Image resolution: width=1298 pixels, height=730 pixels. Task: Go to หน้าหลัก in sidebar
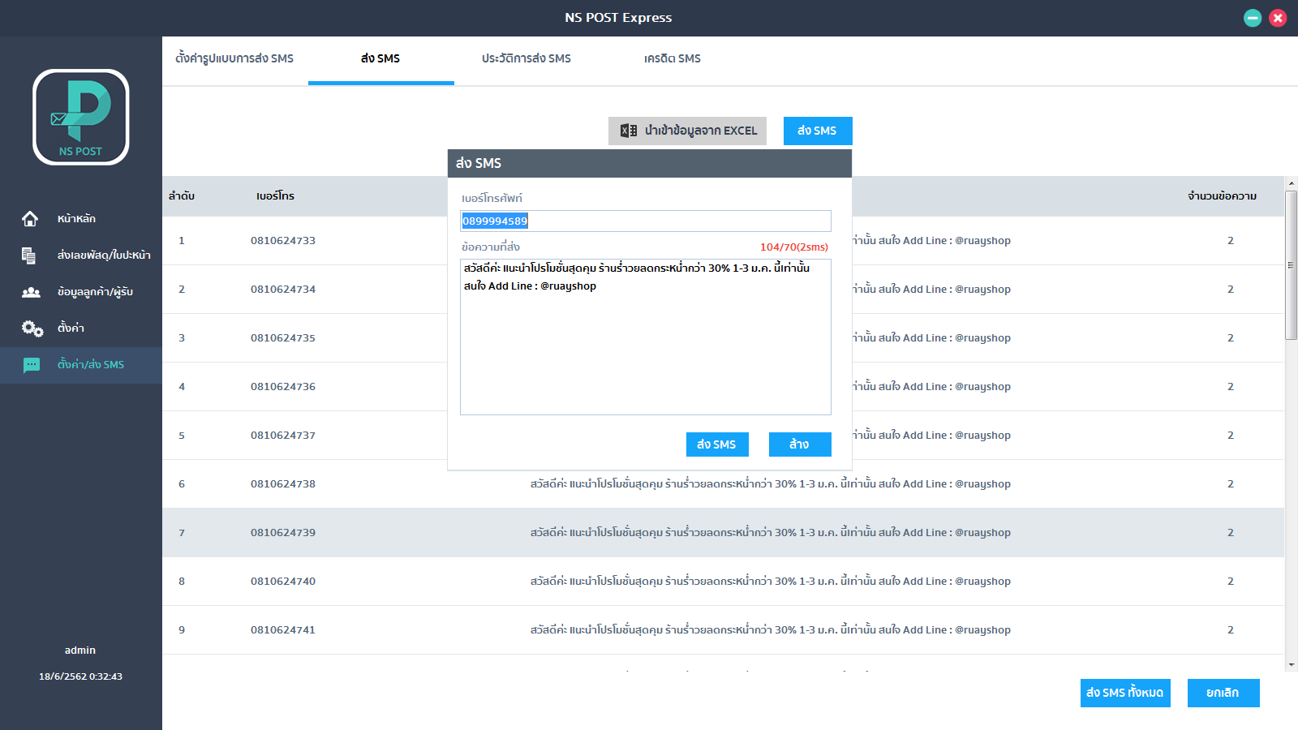pos(76,218)
